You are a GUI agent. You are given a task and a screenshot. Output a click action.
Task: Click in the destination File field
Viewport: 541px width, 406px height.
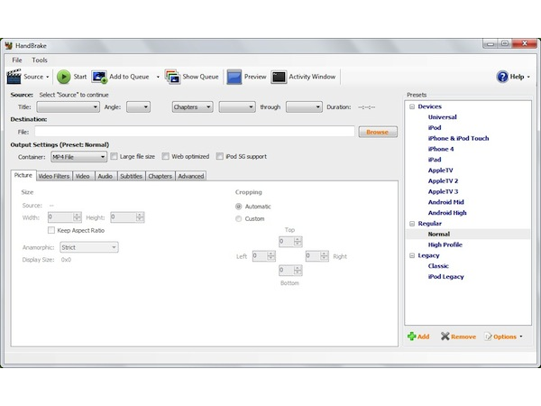195,132
